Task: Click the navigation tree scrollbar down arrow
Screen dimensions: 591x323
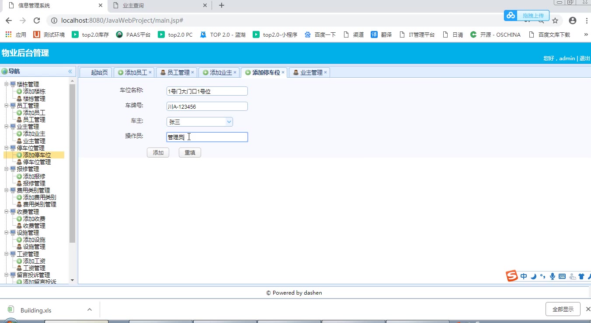Action: [x=72, y=280]
